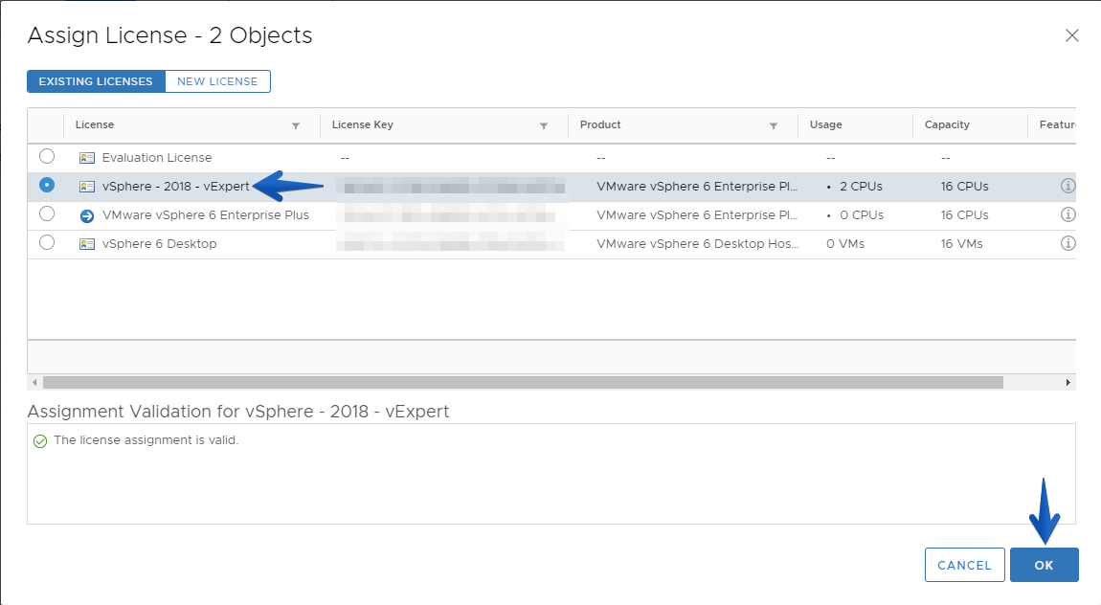The image size is (1101, 605).
Task: Click the 16 VMs capacity cell
Action: pos(962,244)
